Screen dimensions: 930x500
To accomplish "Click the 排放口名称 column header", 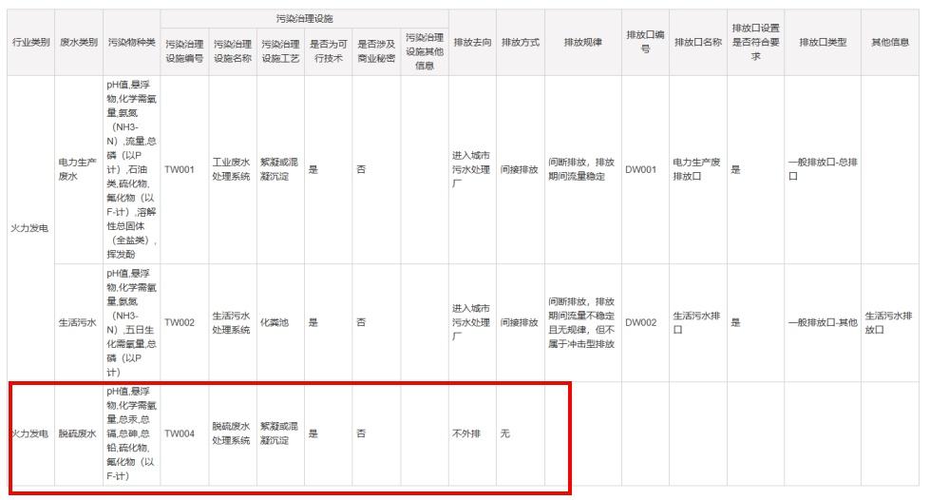I will pyautogui.click(x=698, y=42).
